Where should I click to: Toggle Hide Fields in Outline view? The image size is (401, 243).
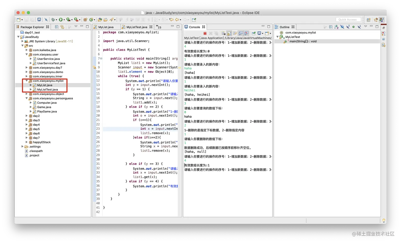tap(342, 27)
